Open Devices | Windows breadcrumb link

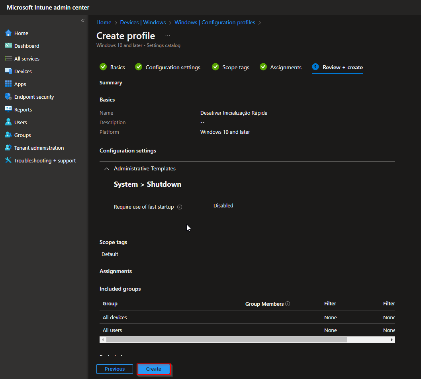143,22
